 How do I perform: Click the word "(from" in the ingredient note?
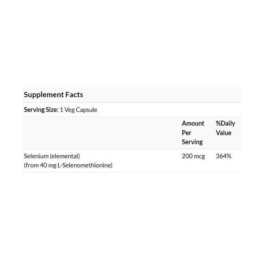click(31, 165)
